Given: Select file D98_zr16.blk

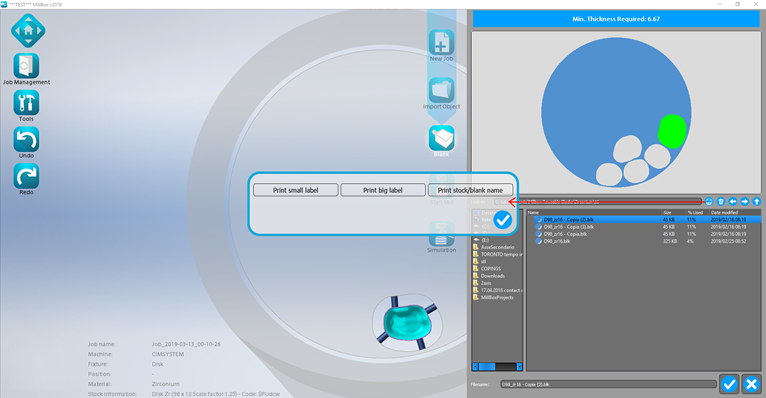Looking at the screenshot, I should point(644,241).
